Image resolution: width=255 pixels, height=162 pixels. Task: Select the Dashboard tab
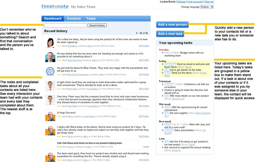(x=53, y=19)
